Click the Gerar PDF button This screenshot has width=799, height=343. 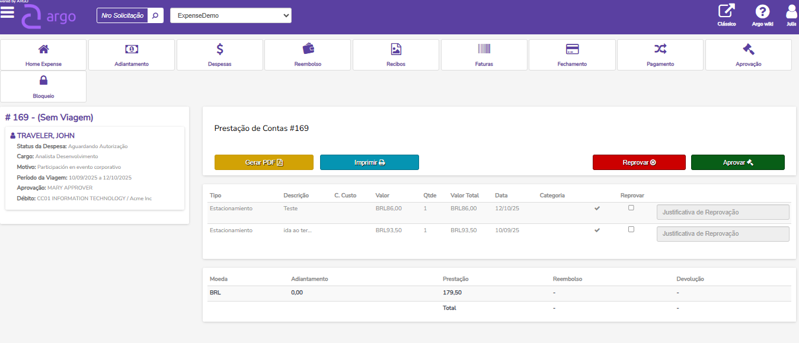click(x=264, y=162)
